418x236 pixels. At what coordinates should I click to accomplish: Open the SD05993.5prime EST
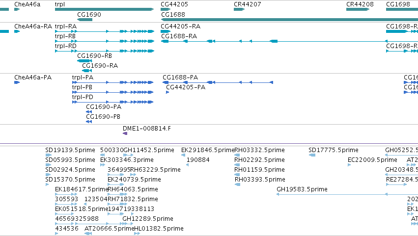[48, 165]
